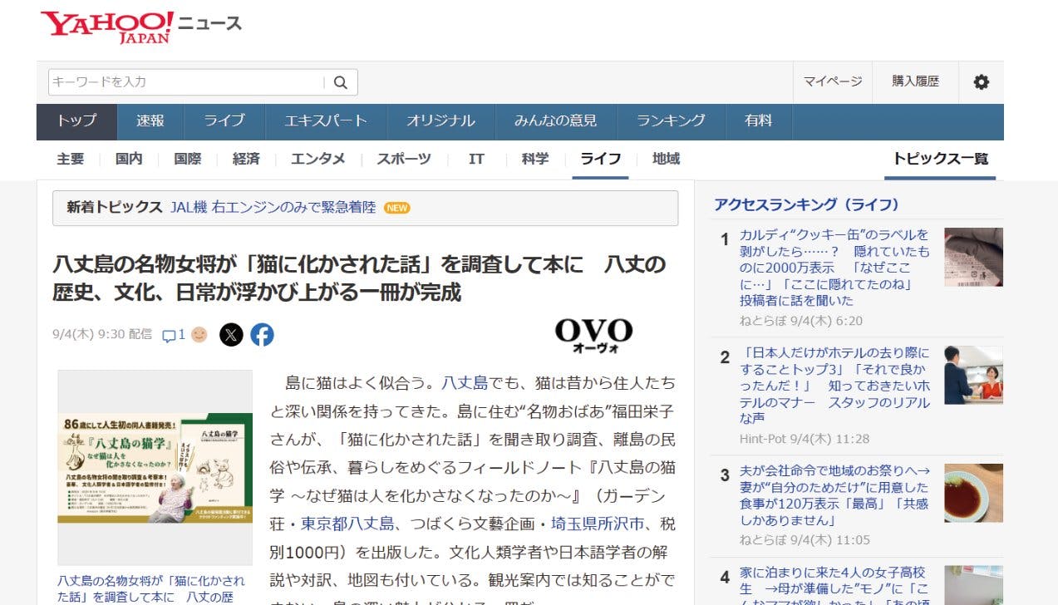Viewport: 1058px width, 605px height.
Task: Select the エンタメ category tab
Action: click(317, 159)
